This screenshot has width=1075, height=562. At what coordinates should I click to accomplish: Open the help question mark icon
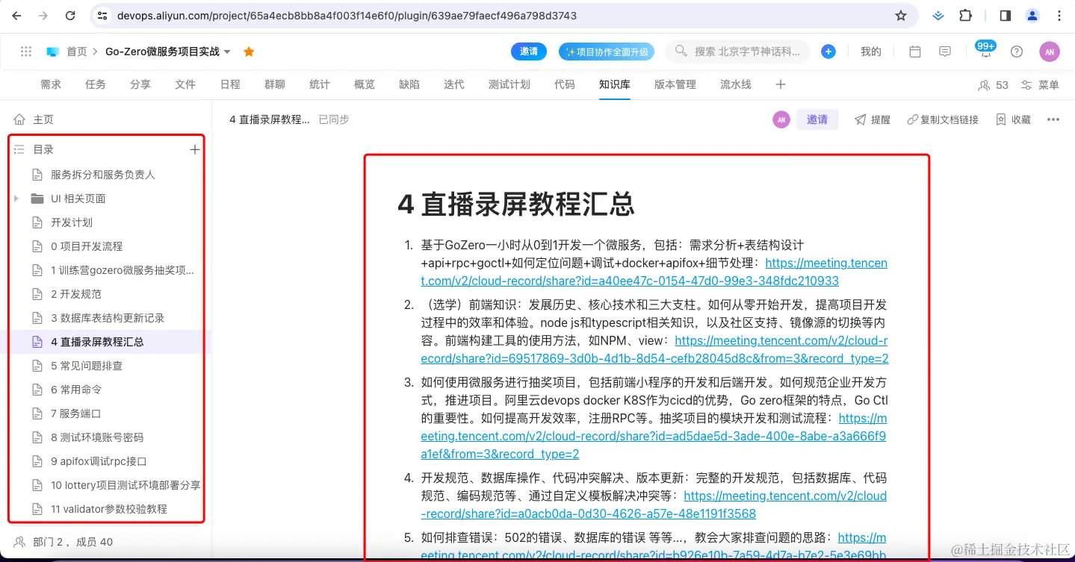1016,51
